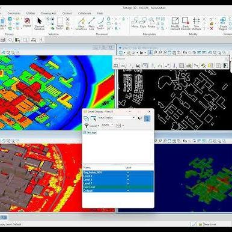The height and width of the screenshot is (232, 232).
Task: Click the first icon in Level Display toolbar
Action: point(86,118)
